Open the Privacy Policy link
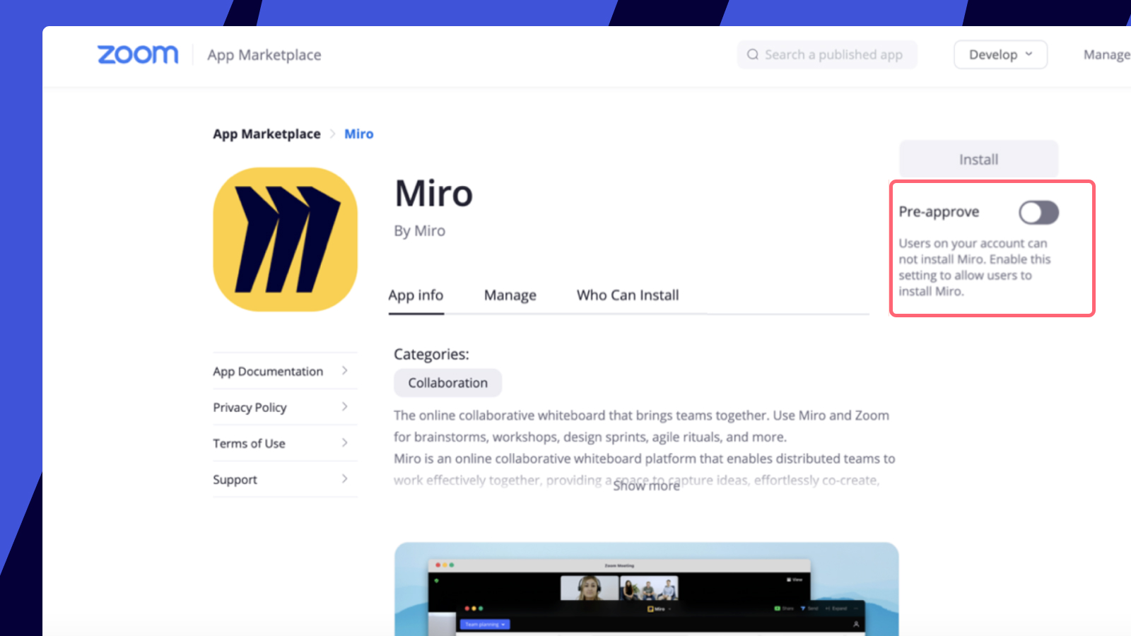Image resolution: width=1131 pixels, height=636 pixels. [250, 408]
